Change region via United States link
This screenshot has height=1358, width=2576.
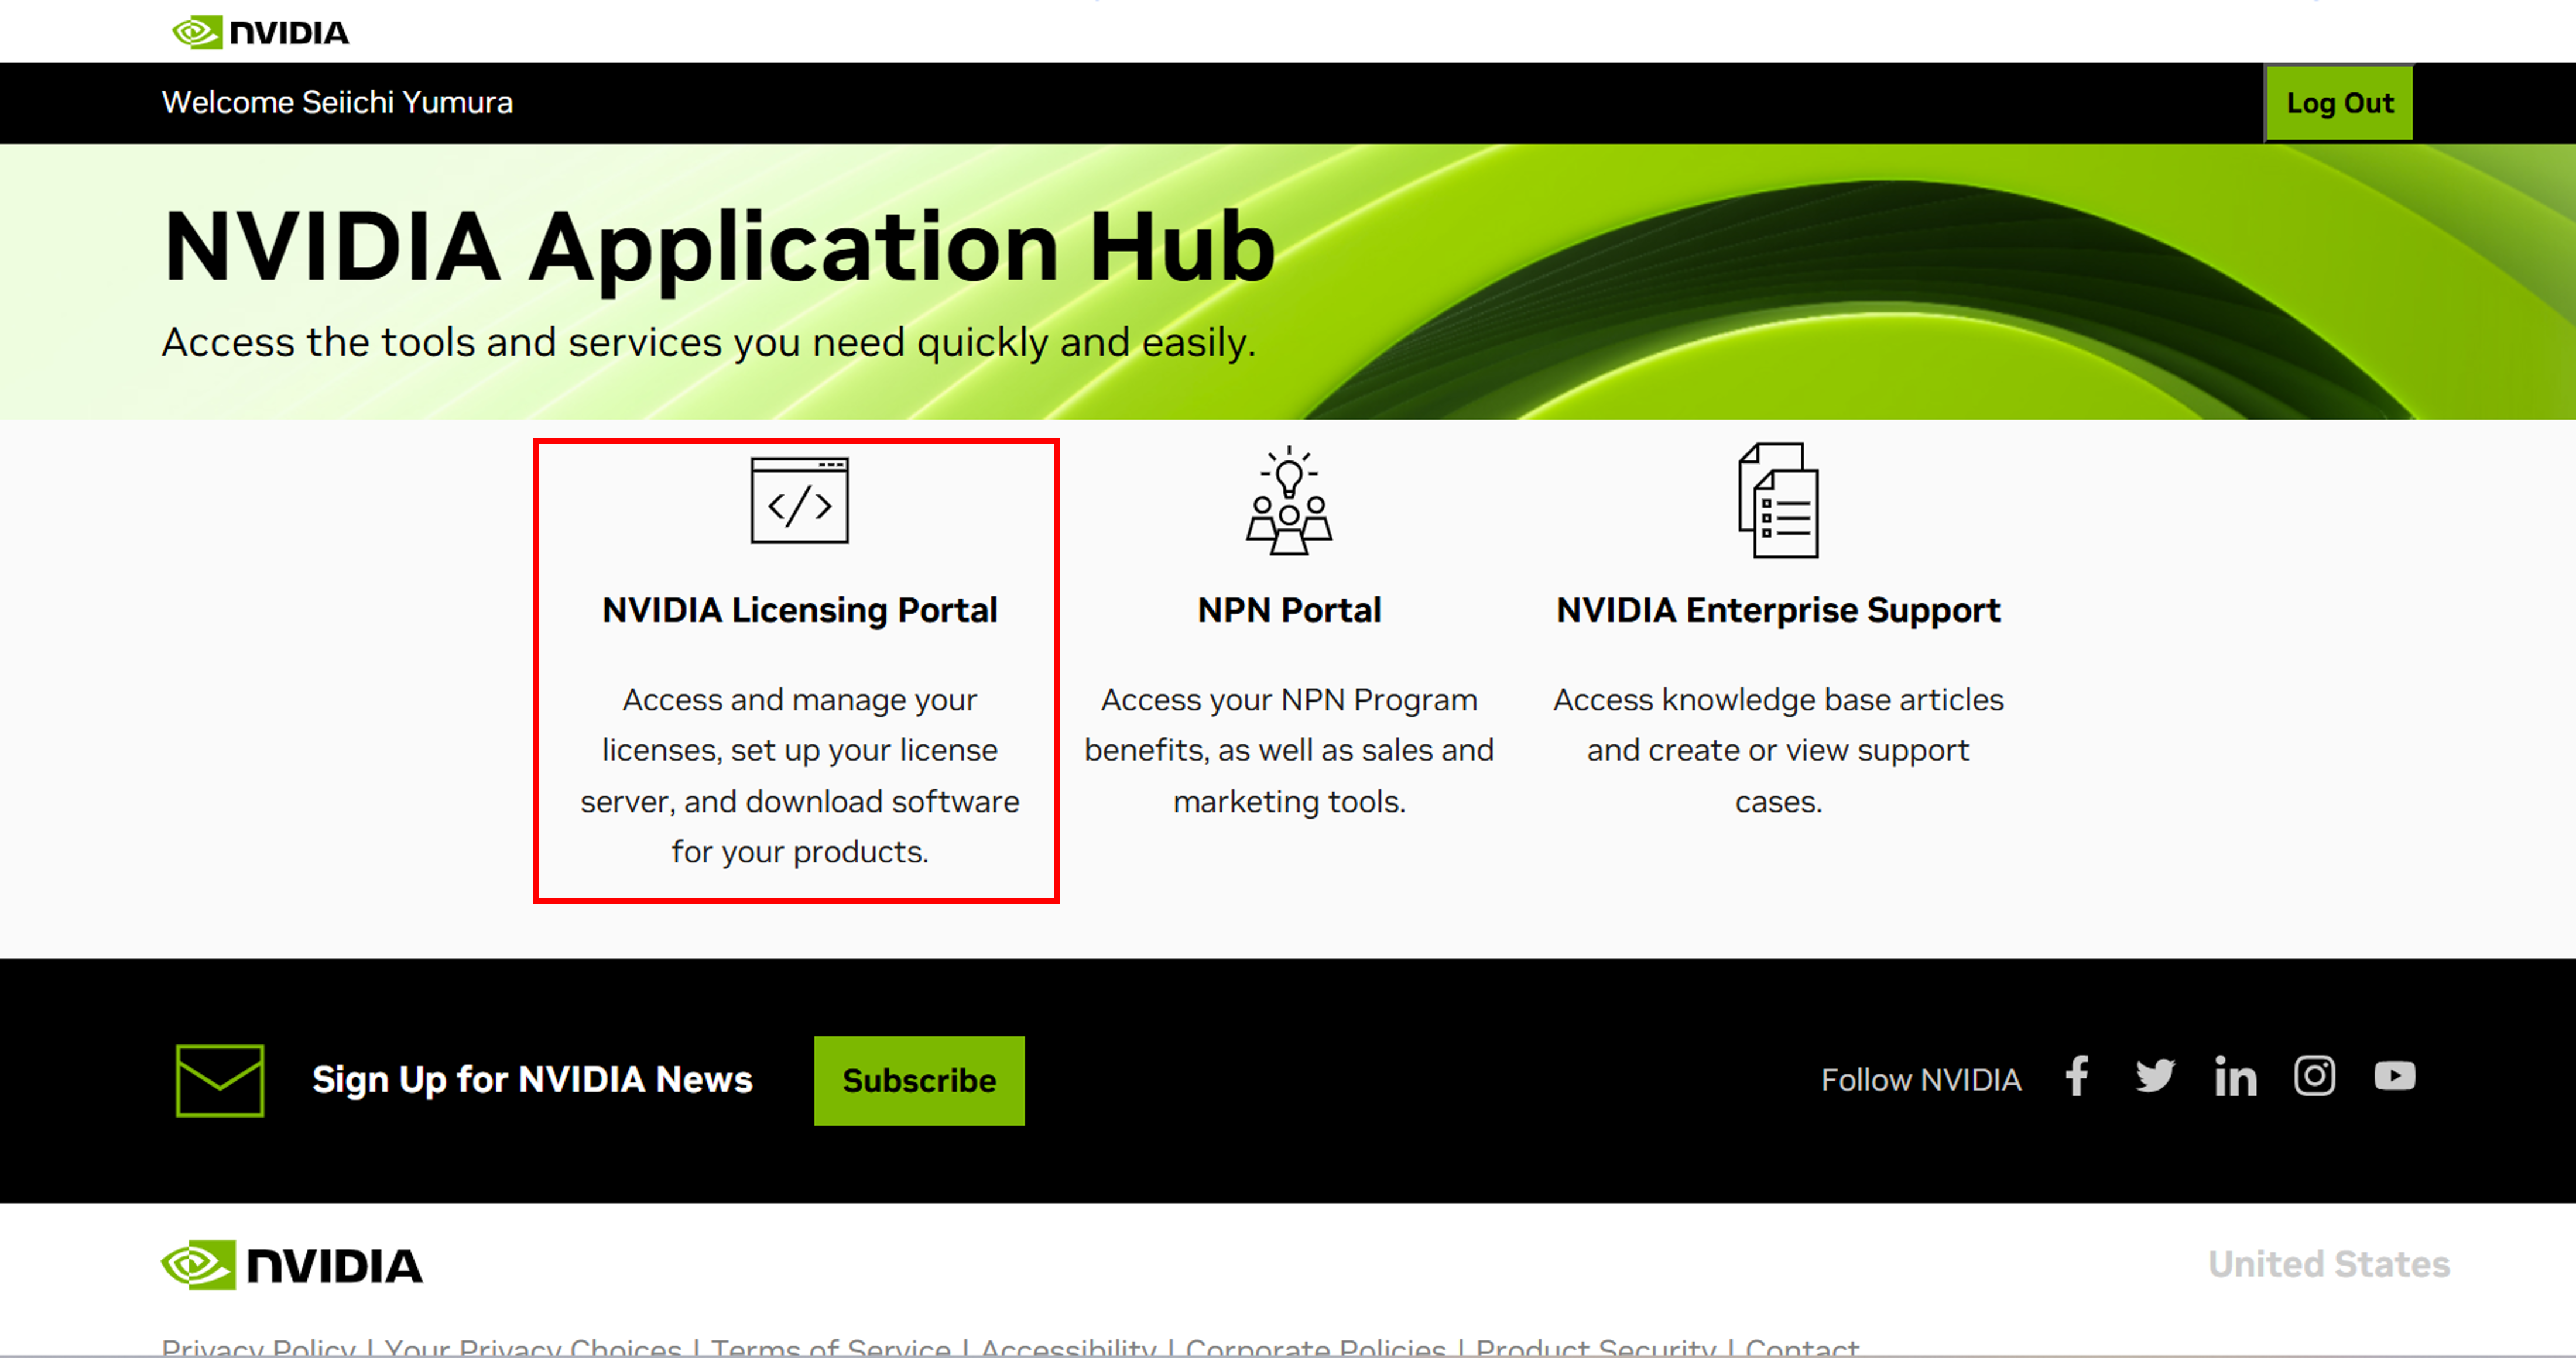[x=2329, y=1264]
